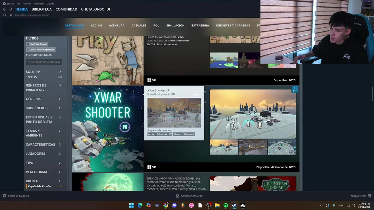
Task: Switch to the ACCIÓN category tab
Action: coord(96,25)
